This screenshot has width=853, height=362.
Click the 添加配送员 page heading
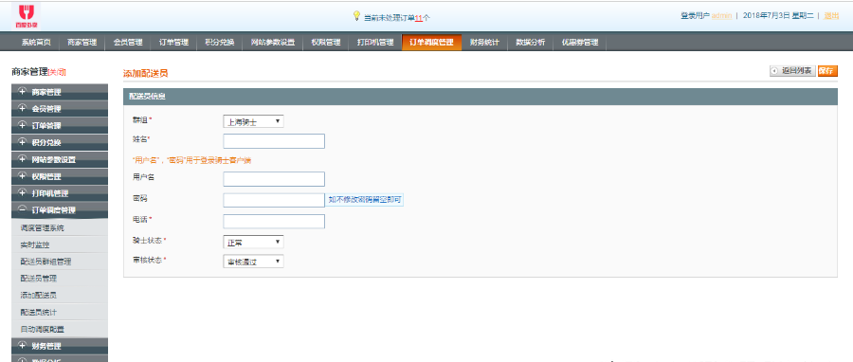click(x=145, y=73)
